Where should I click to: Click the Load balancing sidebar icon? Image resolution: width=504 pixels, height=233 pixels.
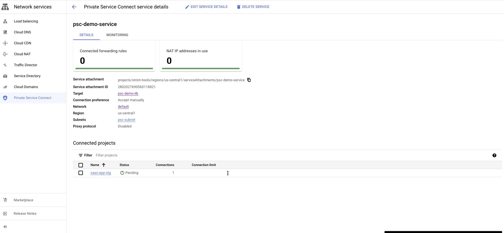pyautogui.click(x=5, y=21)
